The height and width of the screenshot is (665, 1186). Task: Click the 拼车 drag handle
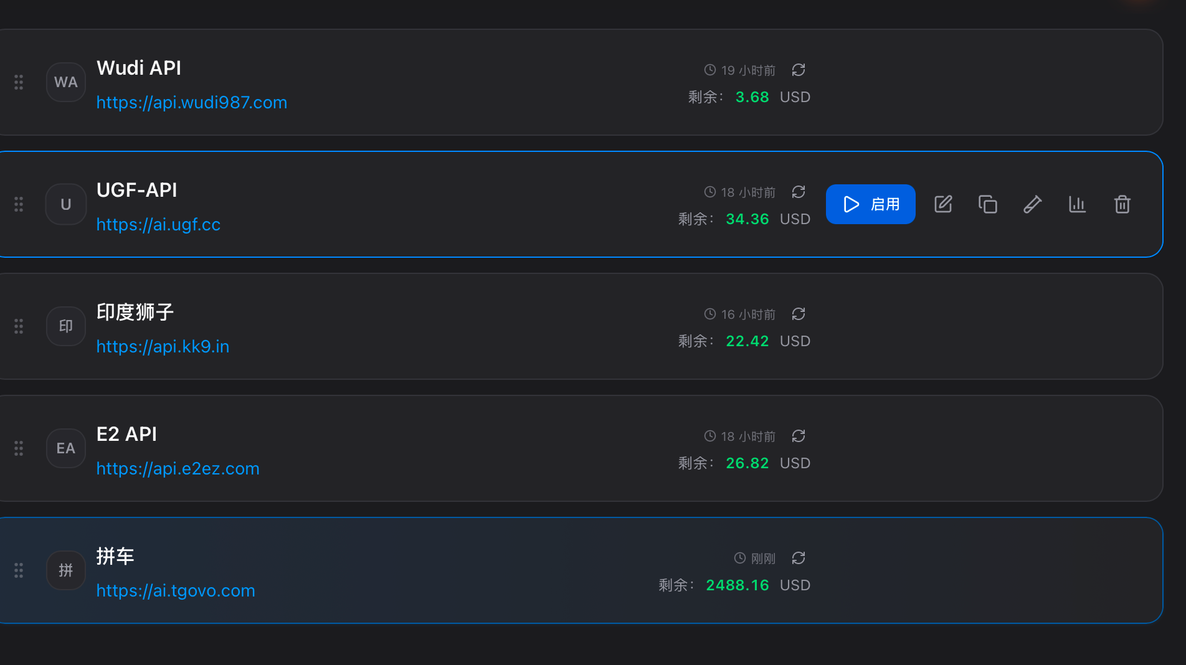(x=19, y=570)
